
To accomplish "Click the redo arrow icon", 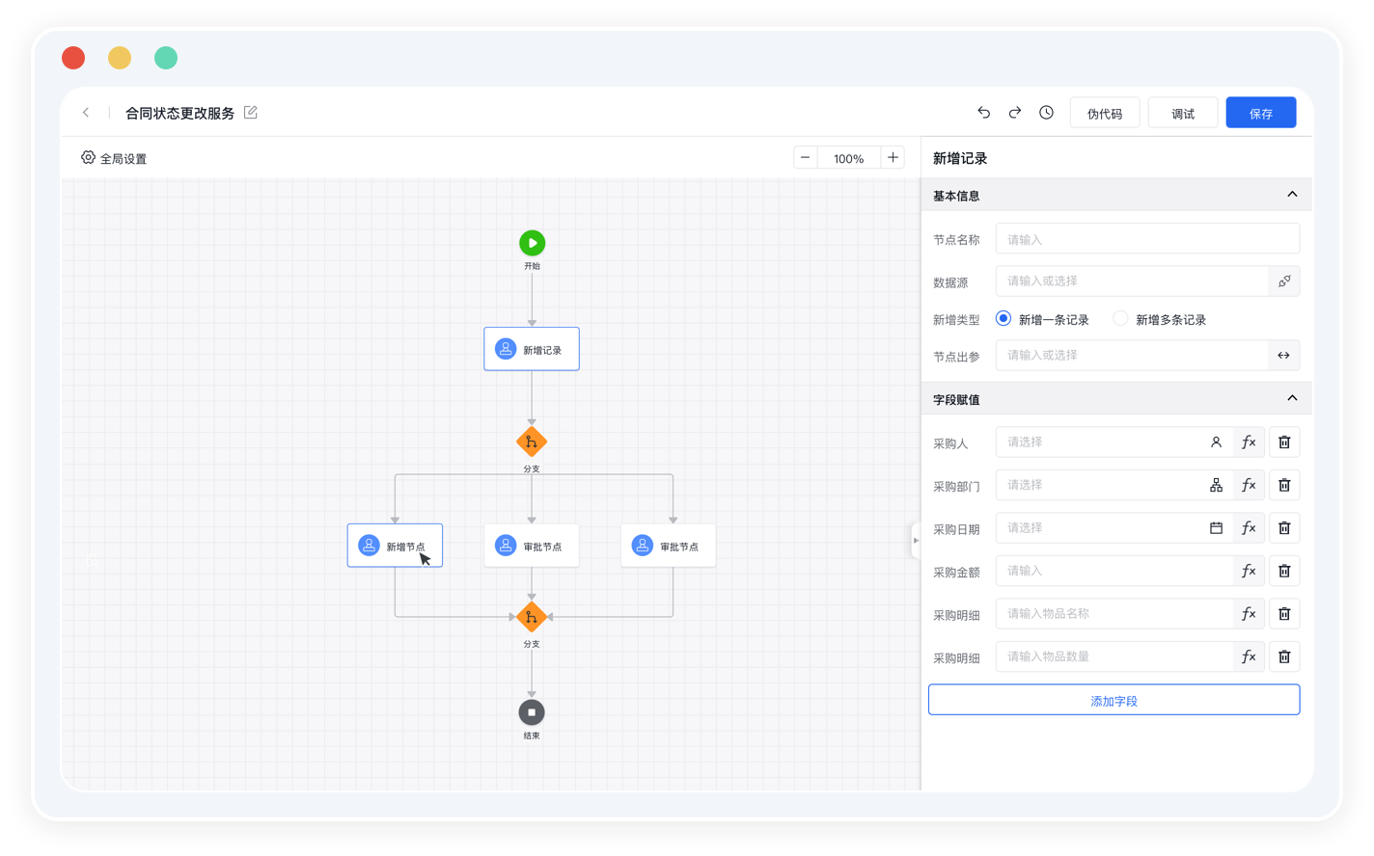I will coord(1015,113).
